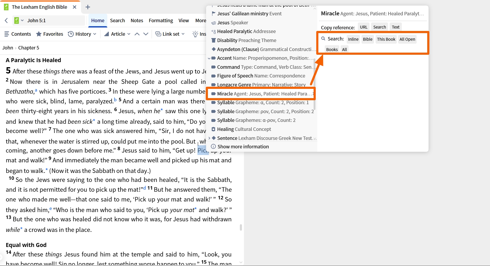Search Bible for Miracle
This screenshot has height=266, width=490.
point(368,39)
